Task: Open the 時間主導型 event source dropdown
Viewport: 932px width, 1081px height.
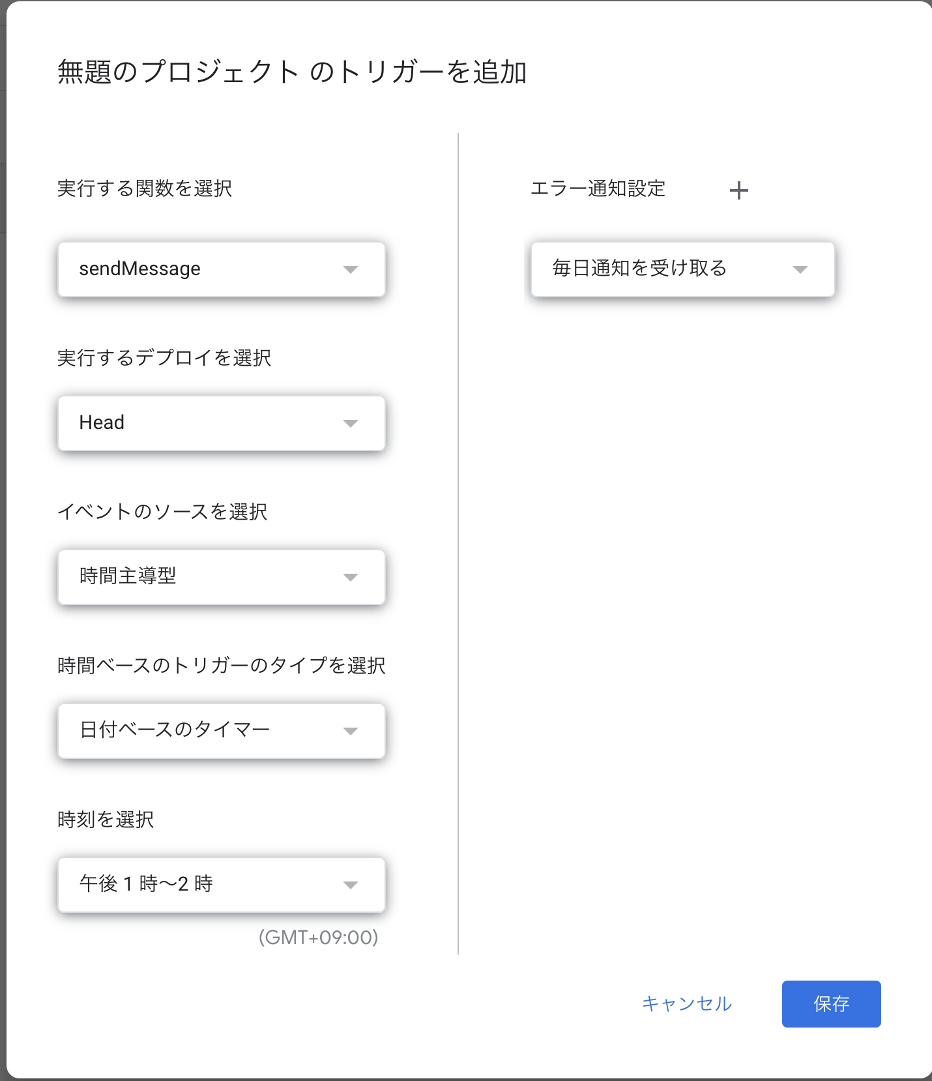Action: [x=222, y=577]
